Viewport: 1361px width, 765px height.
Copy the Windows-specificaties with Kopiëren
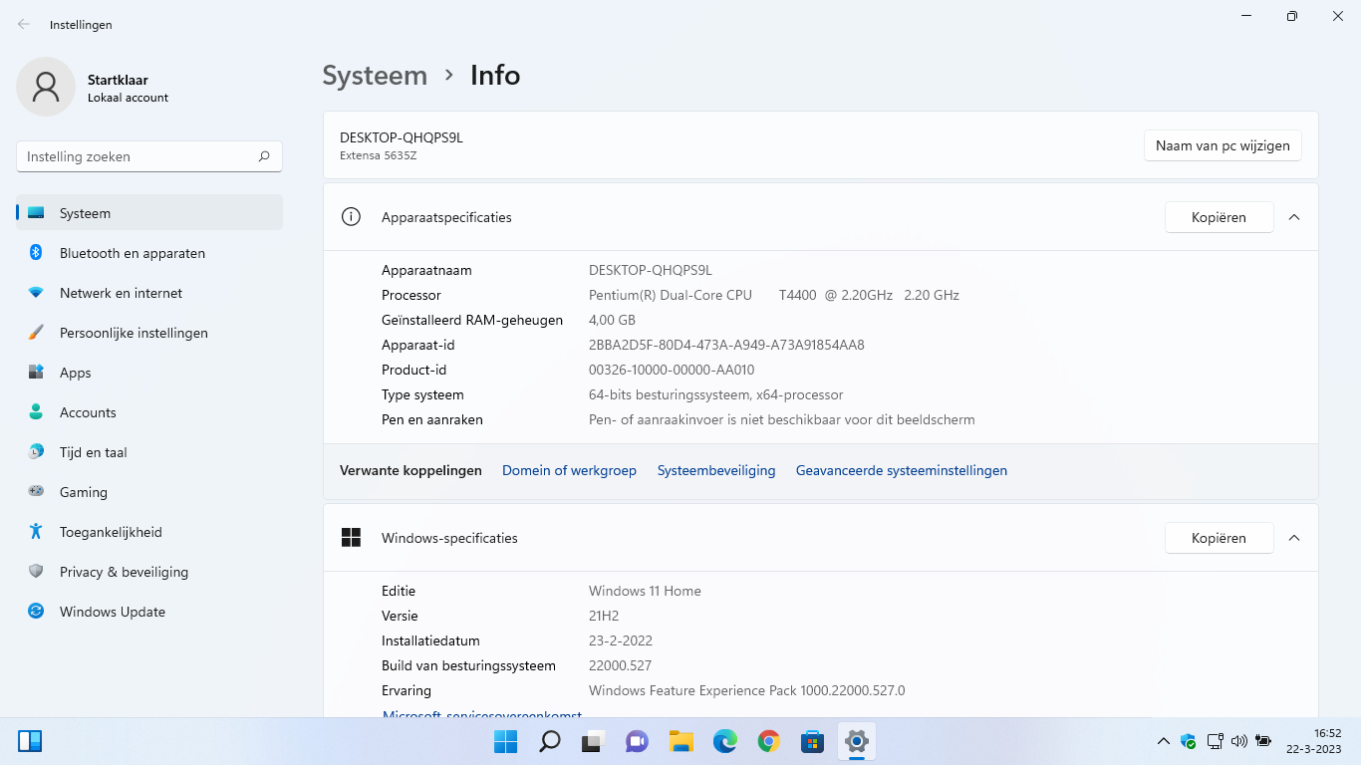pyautogui.click(x=1219, y=537)
